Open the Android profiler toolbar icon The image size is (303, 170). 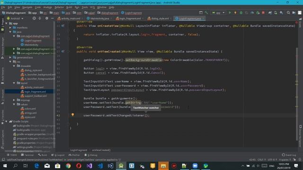click(252, 13)
